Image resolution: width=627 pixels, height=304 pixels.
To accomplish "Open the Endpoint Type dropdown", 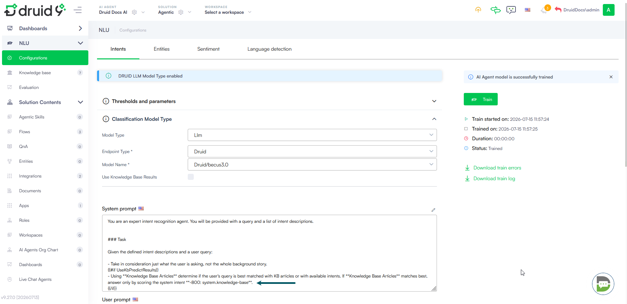I will [312, 151].
